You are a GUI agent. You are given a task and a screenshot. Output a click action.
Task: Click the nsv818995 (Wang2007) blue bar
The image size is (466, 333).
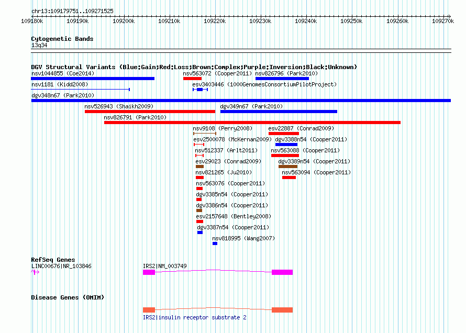[x=215, y=243]
